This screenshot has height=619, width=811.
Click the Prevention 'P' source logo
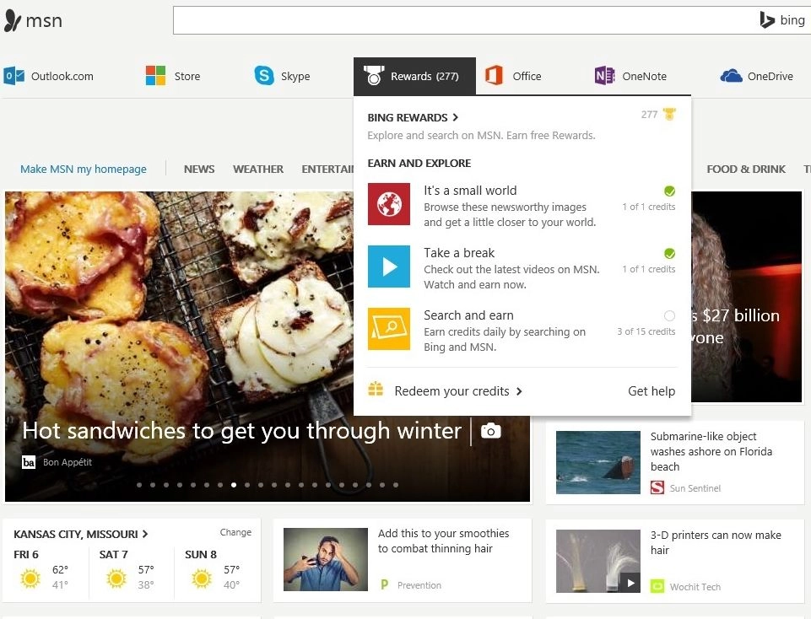384,584
